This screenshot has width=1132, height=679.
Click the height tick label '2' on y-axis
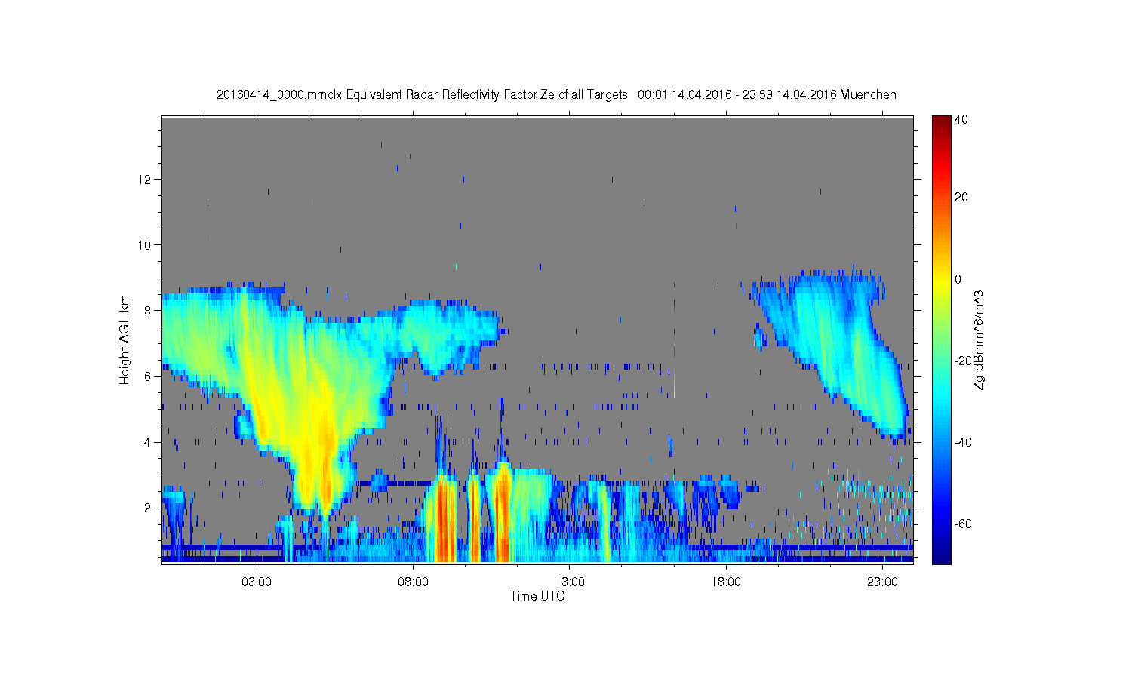pyautogui.click(x=149, y=508)
